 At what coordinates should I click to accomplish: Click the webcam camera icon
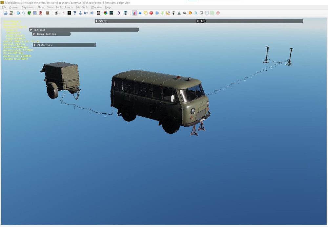(x=56, y=13)
